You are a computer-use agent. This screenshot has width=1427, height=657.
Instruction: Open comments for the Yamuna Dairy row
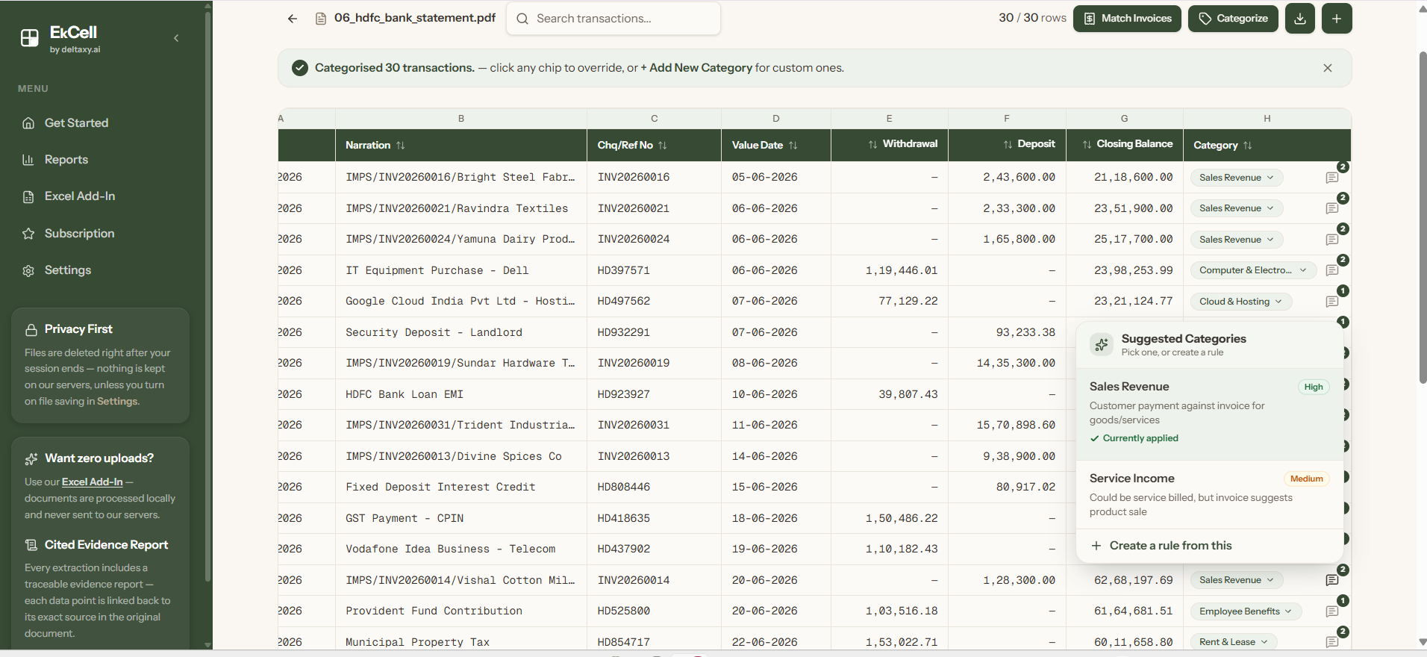[x=1332, y=240]
